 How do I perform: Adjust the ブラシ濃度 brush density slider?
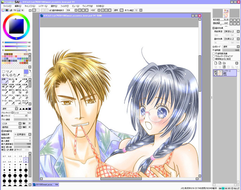point(22,119)
